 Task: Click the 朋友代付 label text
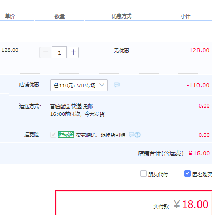click(x=158, y=175)
